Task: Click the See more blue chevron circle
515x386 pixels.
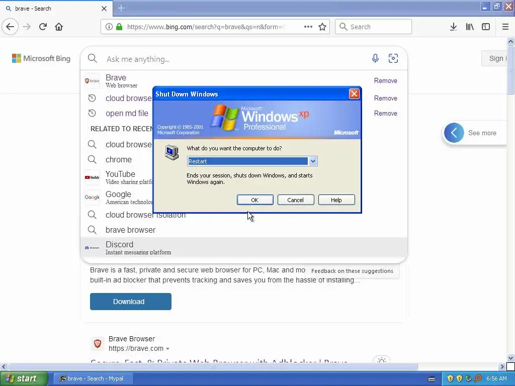Action: point(454,133)
